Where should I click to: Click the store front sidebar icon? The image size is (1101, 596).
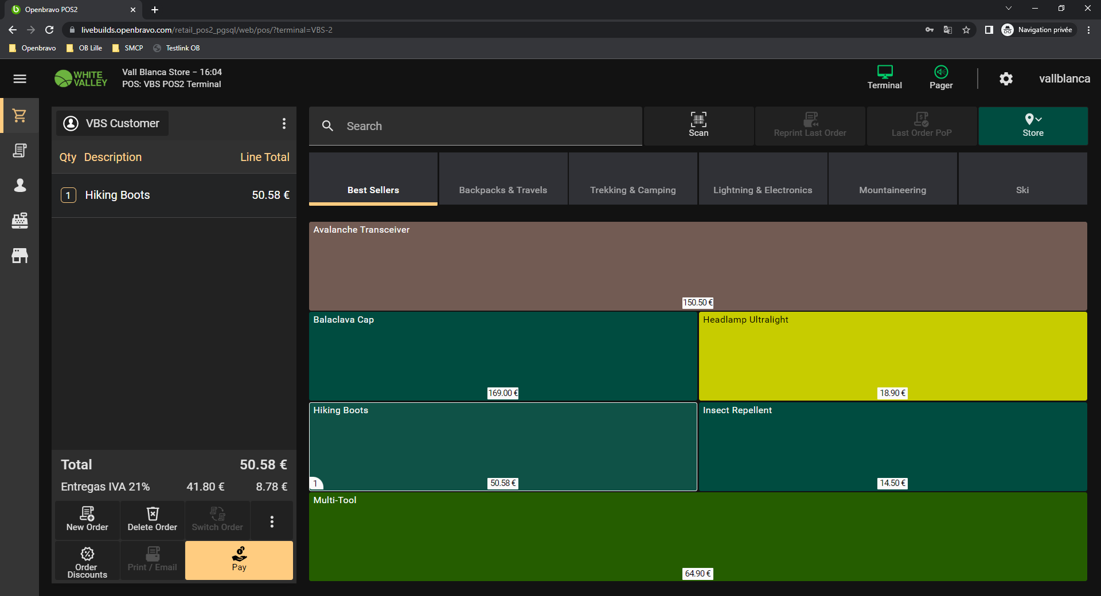[19, 256]
